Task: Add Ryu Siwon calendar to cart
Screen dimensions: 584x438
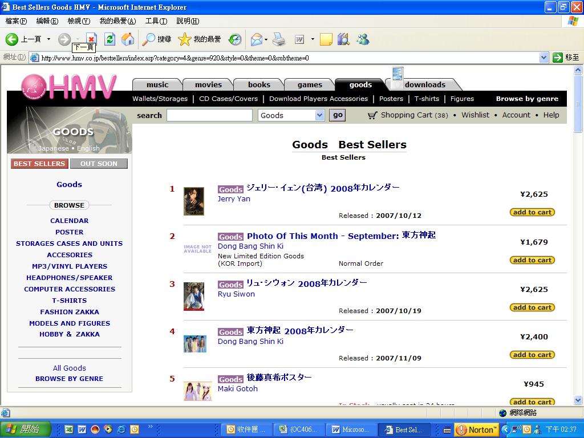Action: (532, 307)
